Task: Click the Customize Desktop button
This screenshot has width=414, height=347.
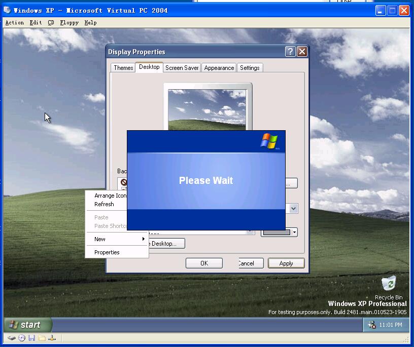Action: (167, 243)
